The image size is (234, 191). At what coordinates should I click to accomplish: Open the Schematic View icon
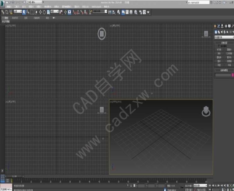click(x=131, y=12)
